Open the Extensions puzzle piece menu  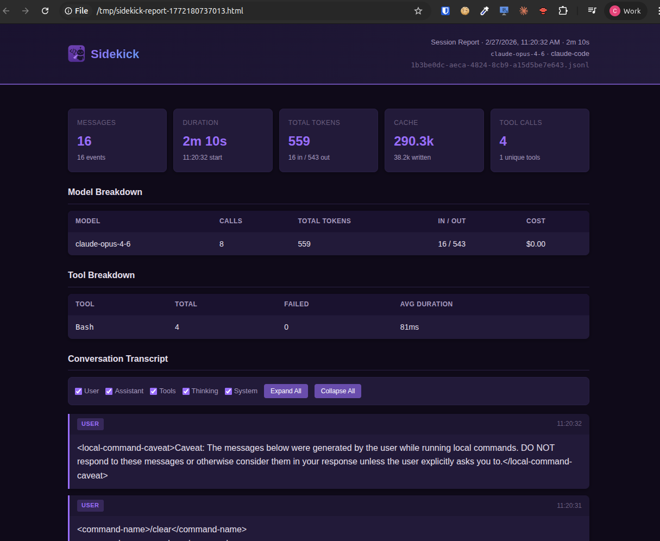[563, 11]
